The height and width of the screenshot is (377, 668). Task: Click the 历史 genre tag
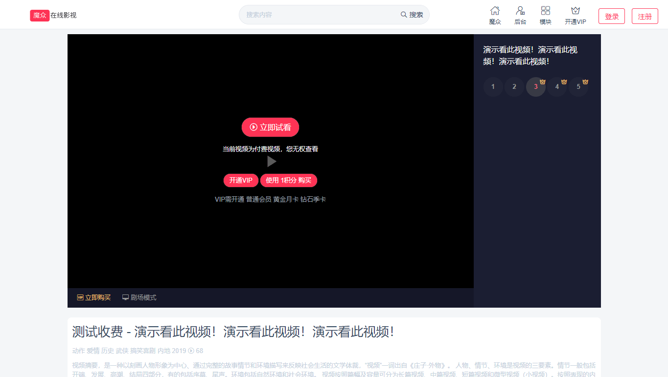[x=108, y=351]
